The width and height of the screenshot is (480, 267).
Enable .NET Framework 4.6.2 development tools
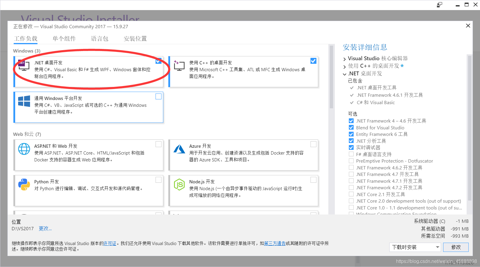(x=351, y=168)
